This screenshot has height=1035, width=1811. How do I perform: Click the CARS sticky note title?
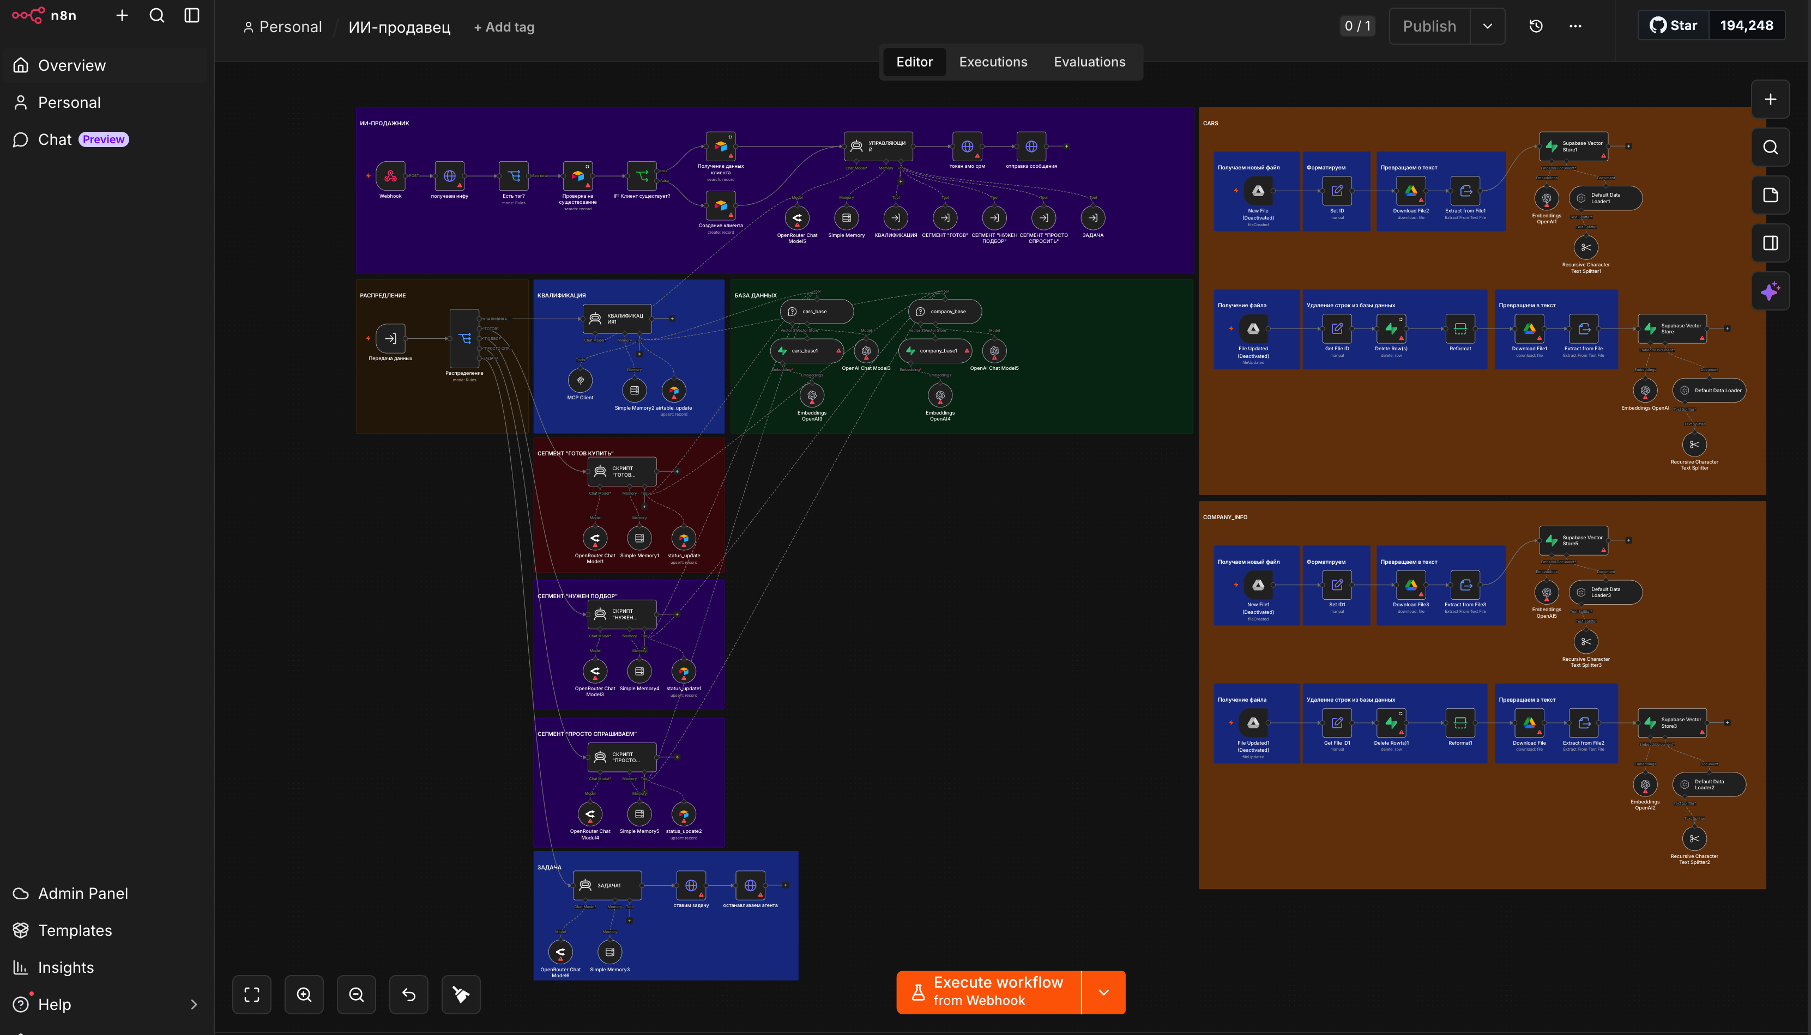point(1211,124)
